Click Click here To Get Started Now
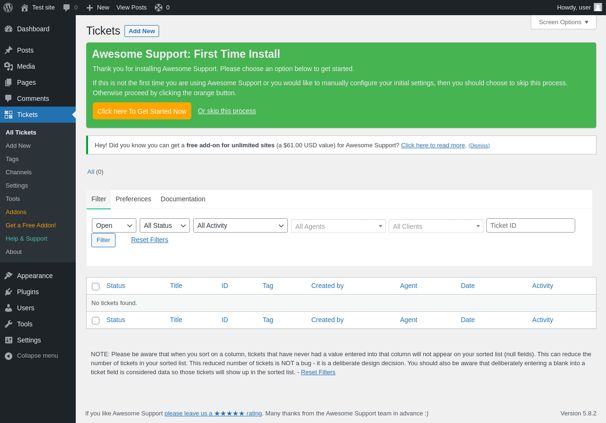The width and height of the screenshot is (606, 423). coord(142,111)
